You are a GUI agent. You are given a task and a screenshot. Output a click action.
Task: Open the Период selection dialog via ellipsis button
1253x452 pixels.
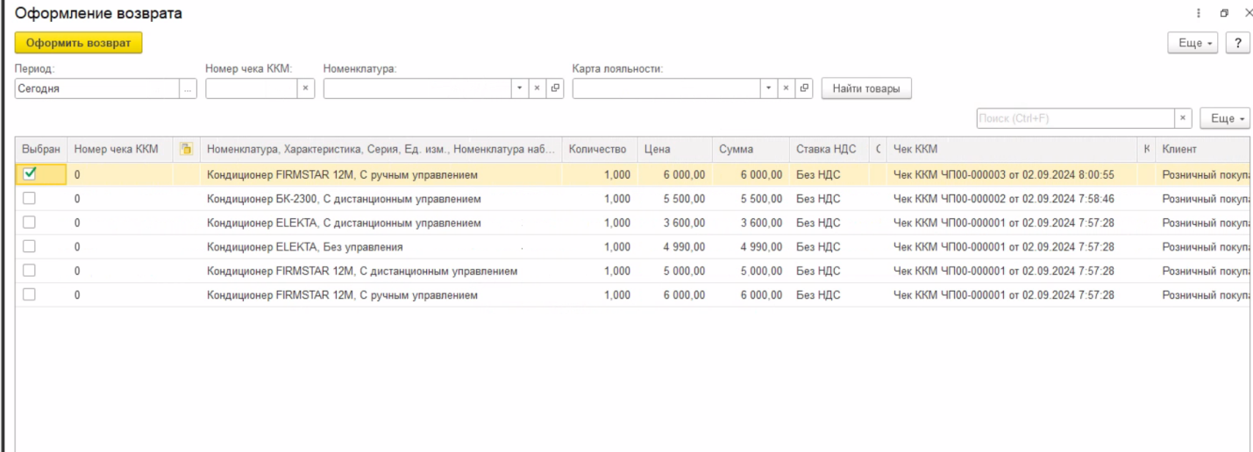(189, 88)
